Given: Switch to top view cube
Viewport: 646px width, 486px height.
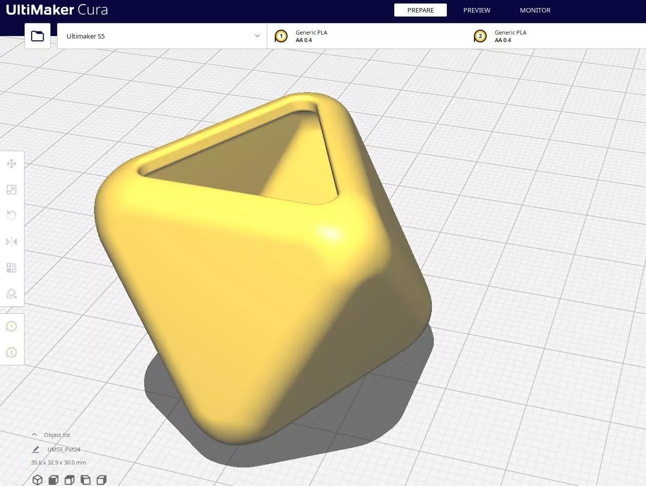Looking at the screenshot, I should coord(70,480).
